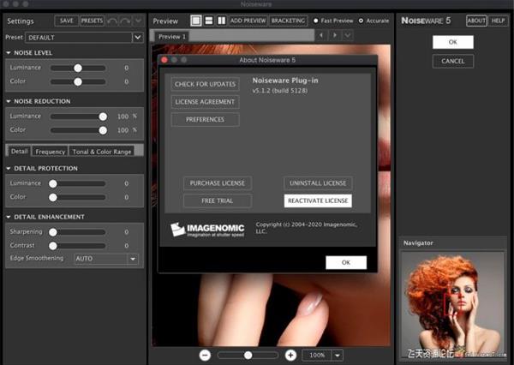Switch to the Frequency tab
The height and width of the screenshot is (365, 514).
click(50, 151)
